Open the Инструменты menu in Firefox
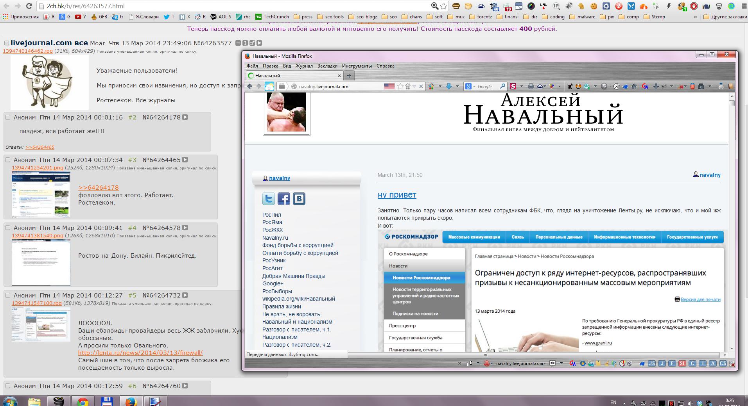Viewport: 748px width, 406px height. coord(357,66)
